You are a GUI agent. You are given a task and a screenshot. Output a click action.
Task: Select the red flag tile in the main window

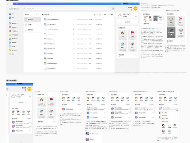click(x=132, y=35)
